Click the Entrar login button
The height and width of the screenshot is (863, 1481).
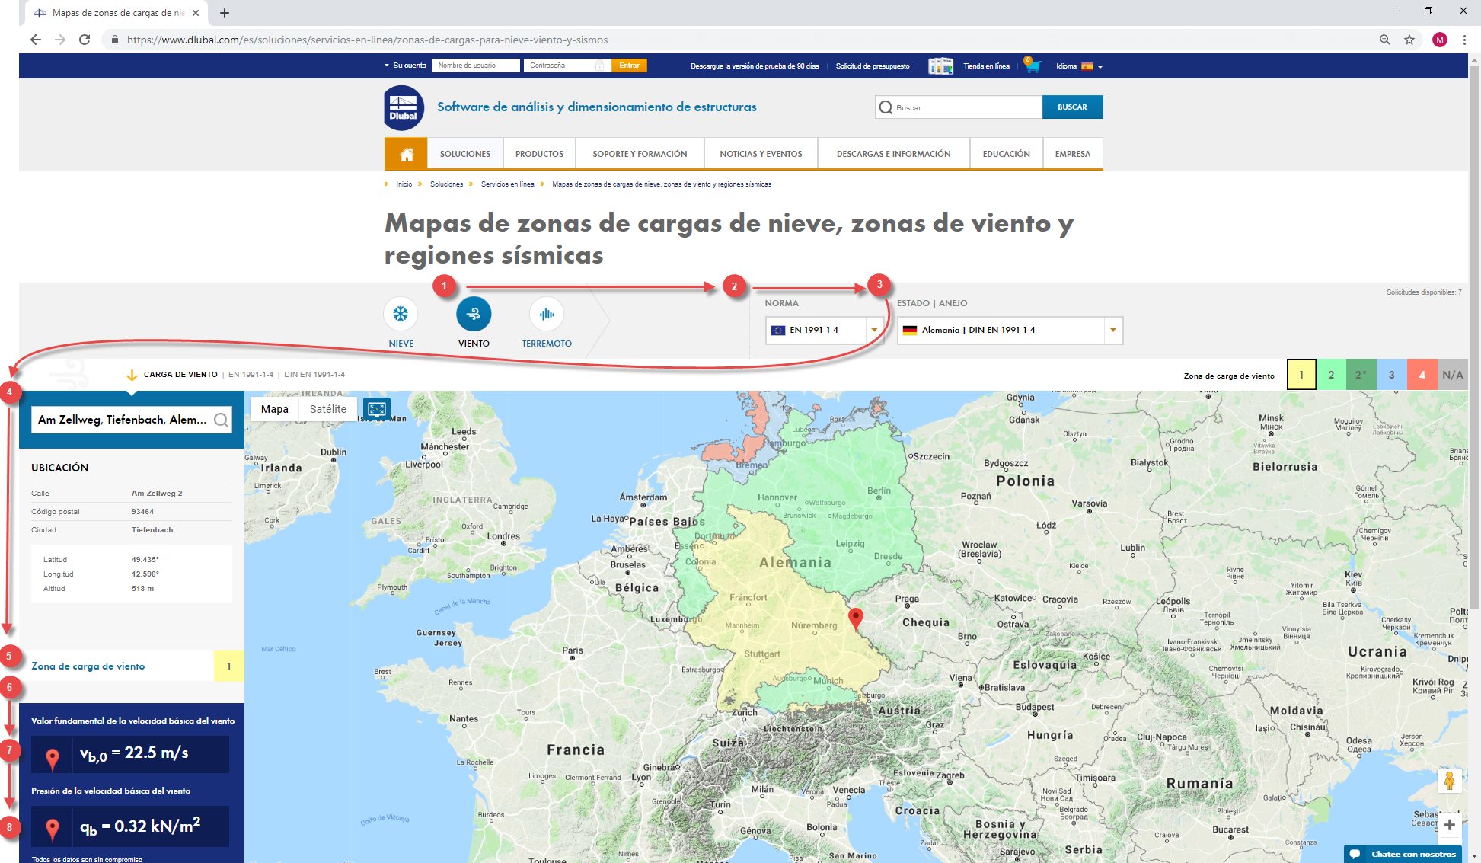coord(629,66)
